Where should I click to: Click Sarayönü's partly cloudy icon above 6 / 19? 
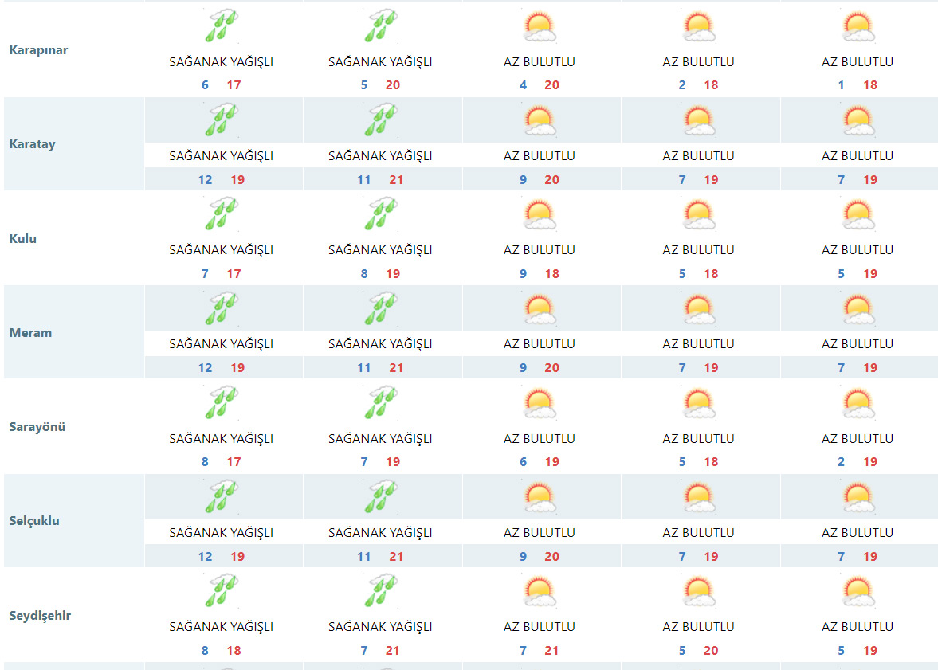(x=539, y=403)
